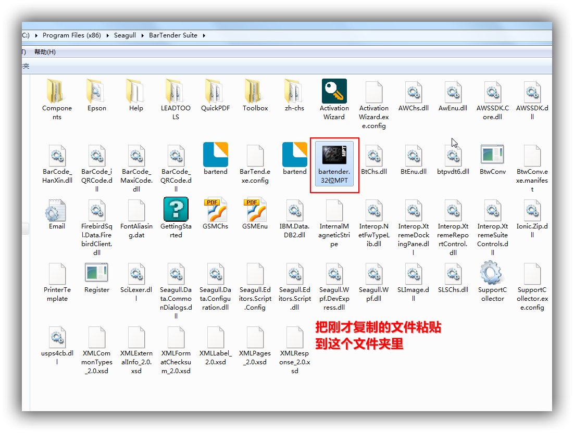574x433 pixels.
Task: Navigate to Seagull in address breadcrumb
Action: coord(125,35)
